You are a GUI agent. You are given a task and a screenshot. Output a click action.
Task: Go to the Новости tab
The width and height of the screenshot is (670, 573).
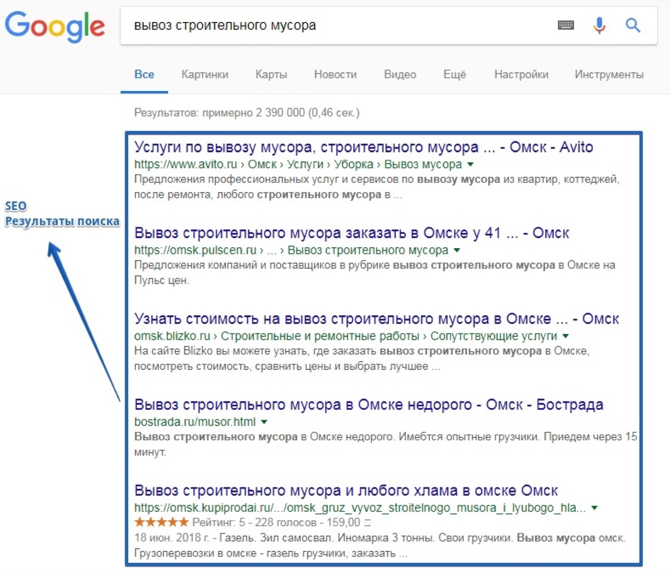pos(335,74)
